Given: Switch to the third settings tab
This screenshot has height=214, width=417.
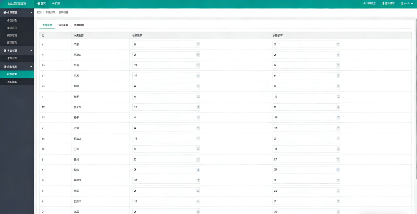Looking at the screenshot, I should tap(79, 25).
